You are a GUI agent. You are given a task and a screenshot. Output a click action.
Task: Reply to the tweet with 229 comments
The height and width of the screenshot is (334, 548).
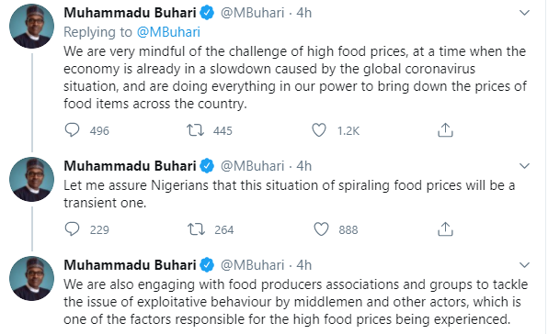point(72,229)
